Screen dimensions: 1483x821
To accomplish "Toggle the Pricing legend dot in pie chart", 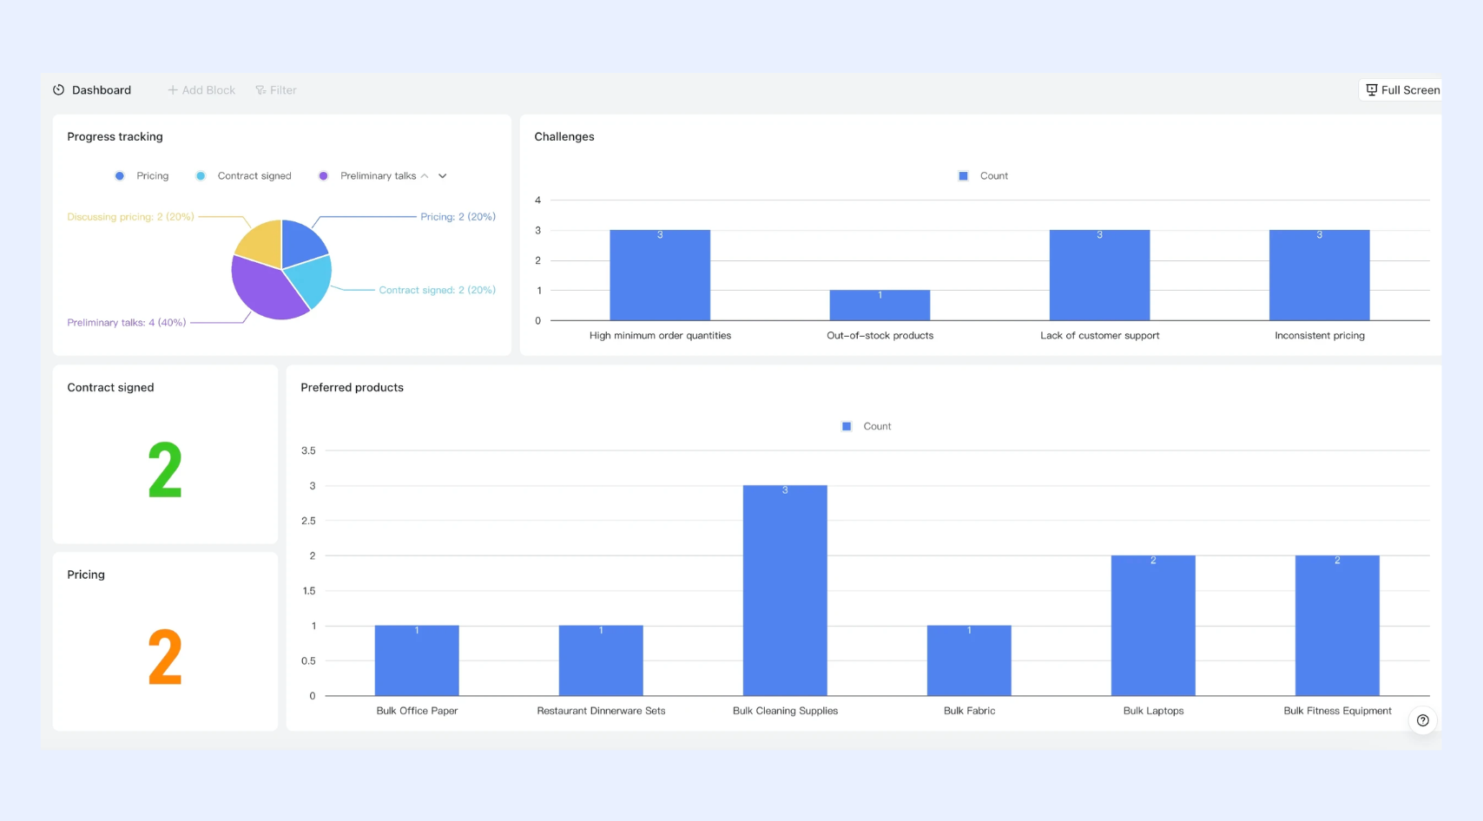I will coord(120,176).
